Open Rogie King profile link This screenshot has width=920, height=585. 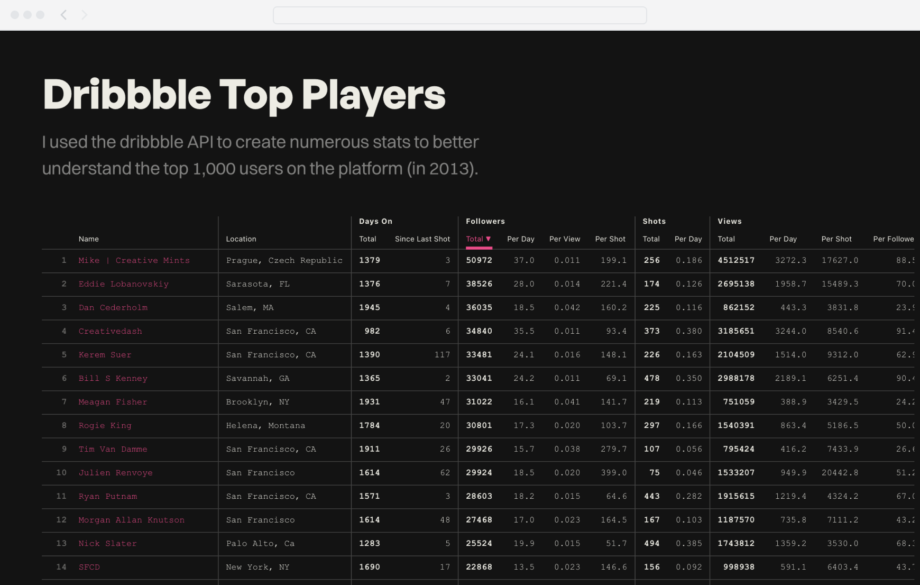[x=105, y=425]
